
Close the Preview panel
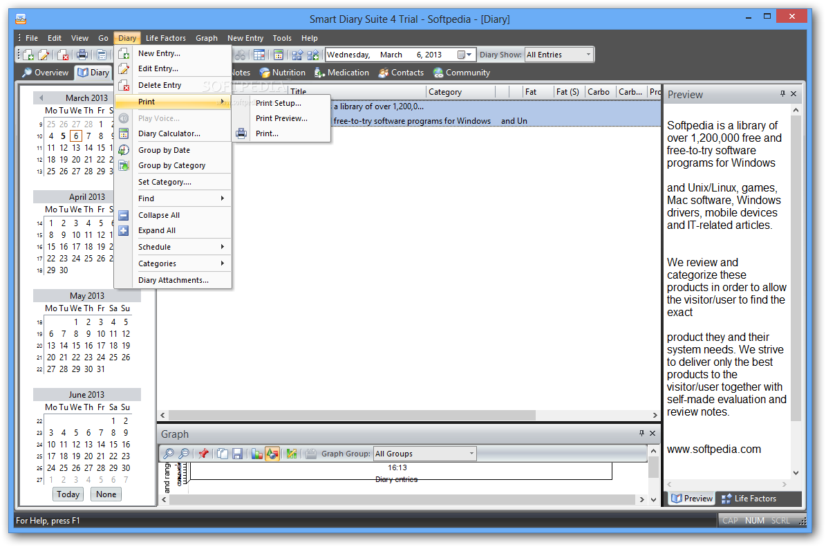[794, 94]
